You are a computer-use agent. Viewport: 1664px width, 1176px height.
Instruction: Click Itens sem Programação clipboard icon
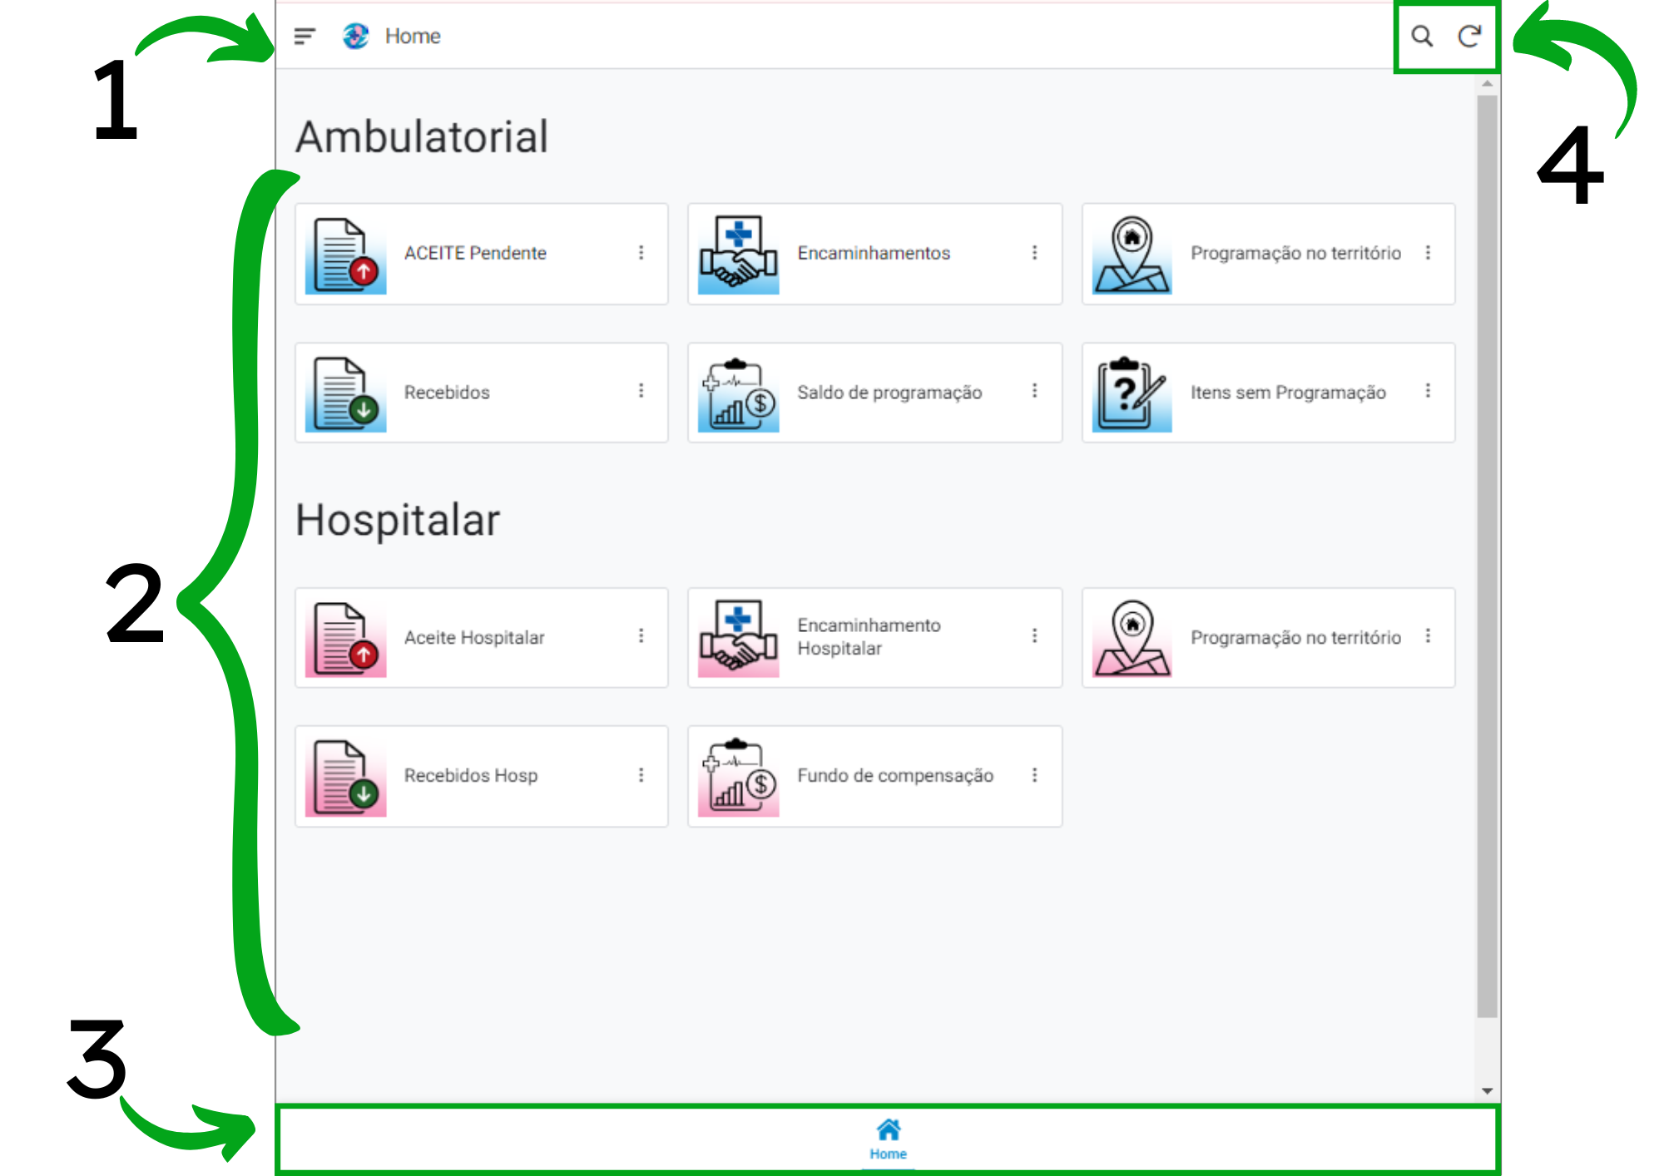click(1132, 393)
